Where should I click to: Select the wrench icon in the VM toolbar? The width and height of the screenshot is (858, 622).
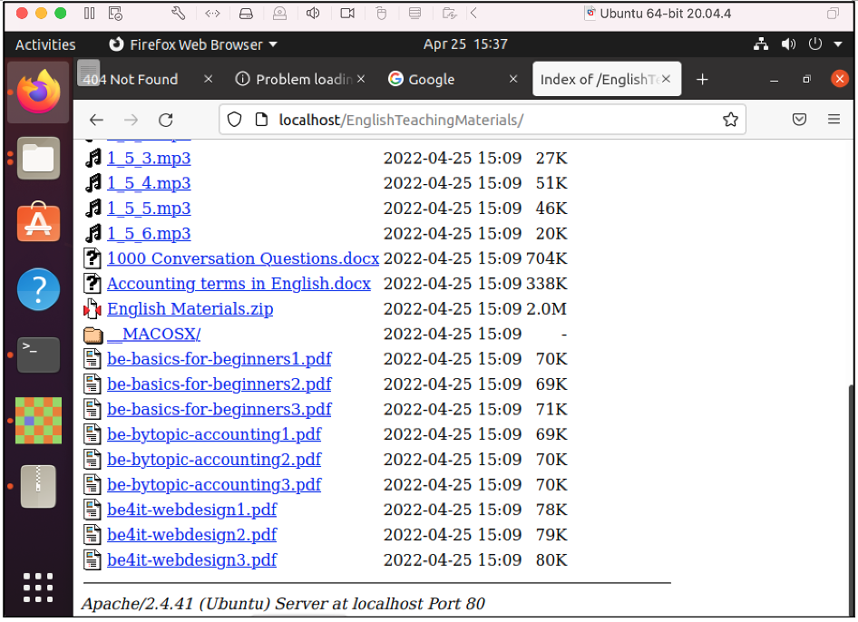pos(179,14)
